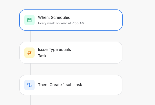Click empty canvas left of the condition card
The image size is (155, 105).
point(9,53)
